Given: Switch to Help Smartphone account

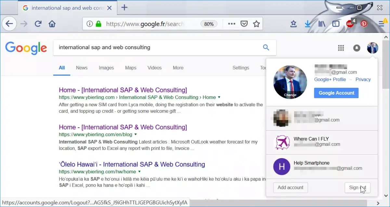Looking at the screenshot, I should 322,167.
